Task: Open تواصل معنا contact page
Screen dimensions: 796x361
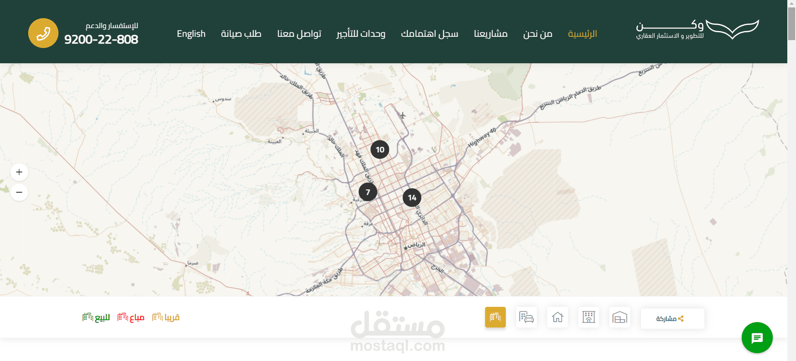Action: coord(299,33)
